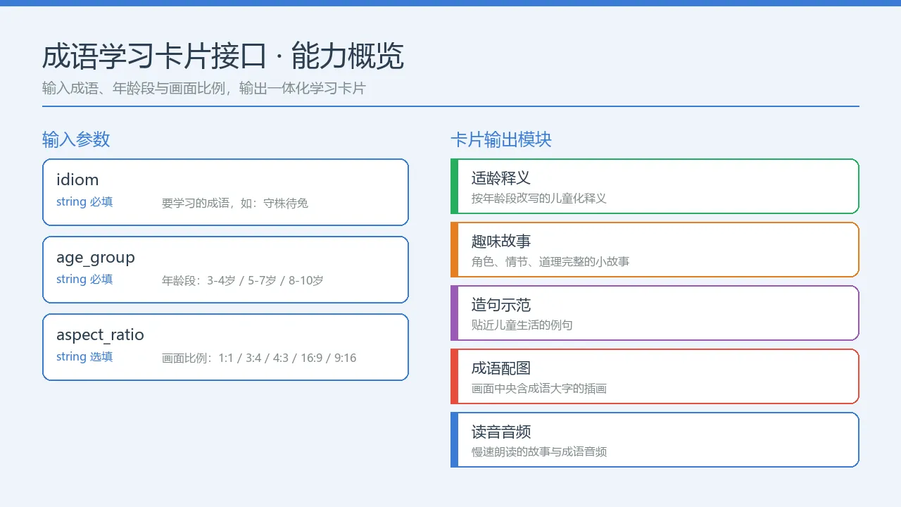This screenshot has width=901, height=507.
Task: Click string 必填 under age_group
Action: 84,280
